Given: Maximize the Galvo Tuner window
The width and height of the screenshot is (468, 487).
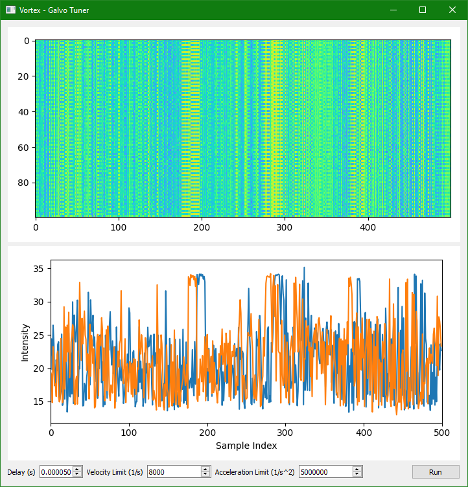Looking at the screenshot, I should coord(423,10).
